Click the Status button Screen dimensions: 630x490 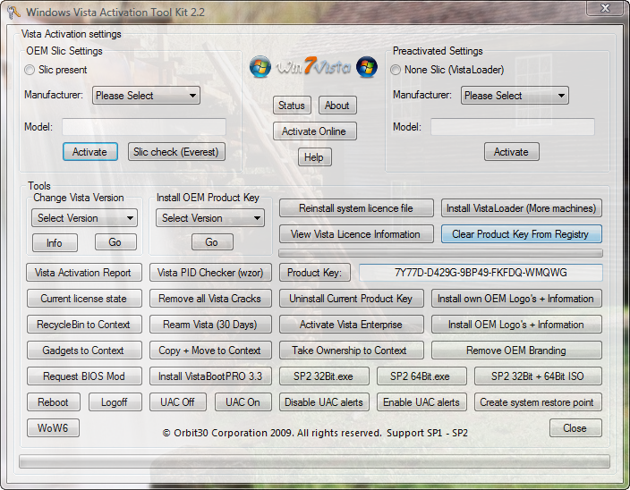[x=292, y=106]
